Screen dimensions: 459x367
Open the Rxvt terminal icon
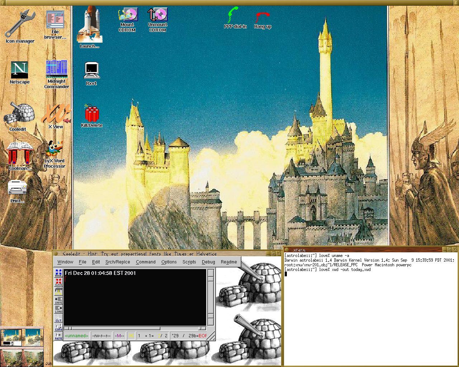[91, 70]
